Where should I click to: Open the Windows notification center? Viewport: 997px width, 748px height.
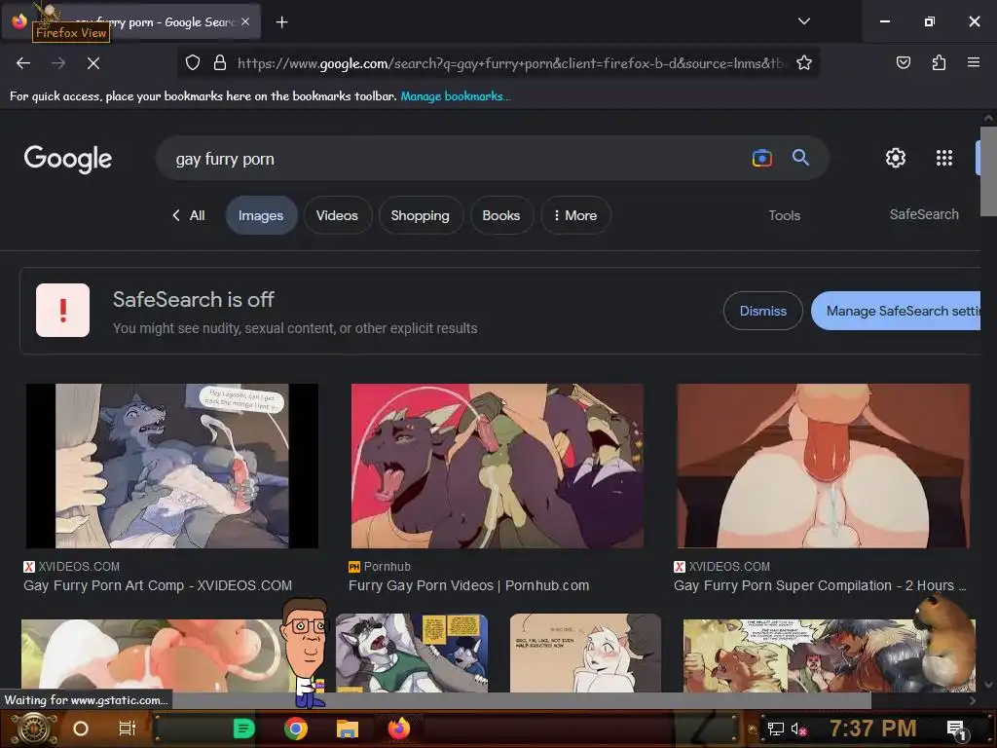coord(957,729)
